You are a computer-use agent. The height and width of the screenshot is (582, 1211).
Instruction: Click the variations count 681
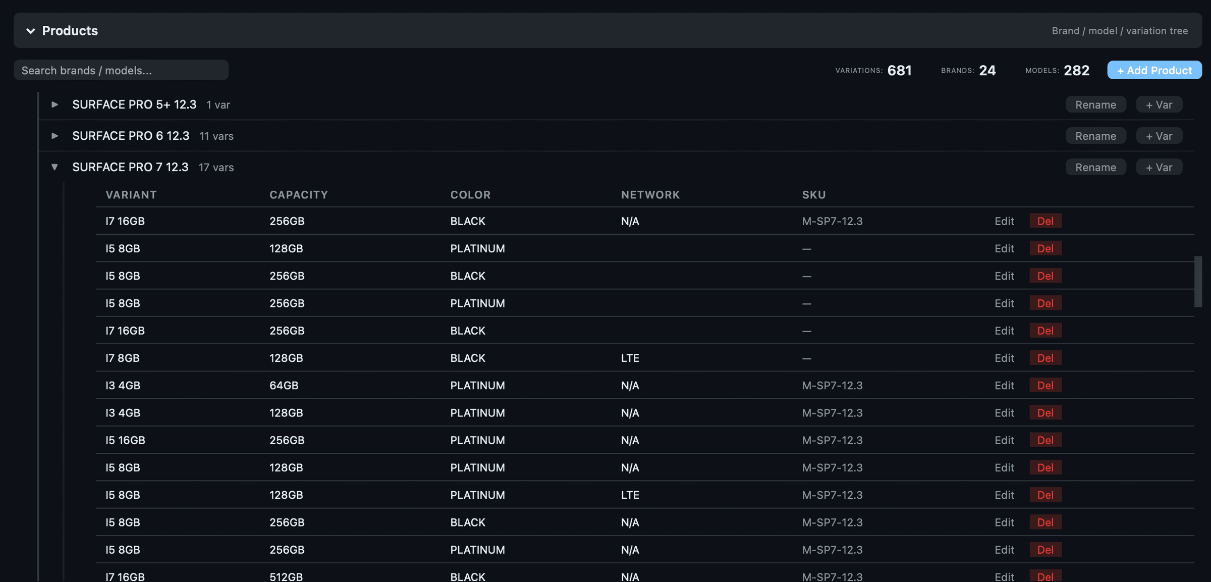tap(899, 70)
